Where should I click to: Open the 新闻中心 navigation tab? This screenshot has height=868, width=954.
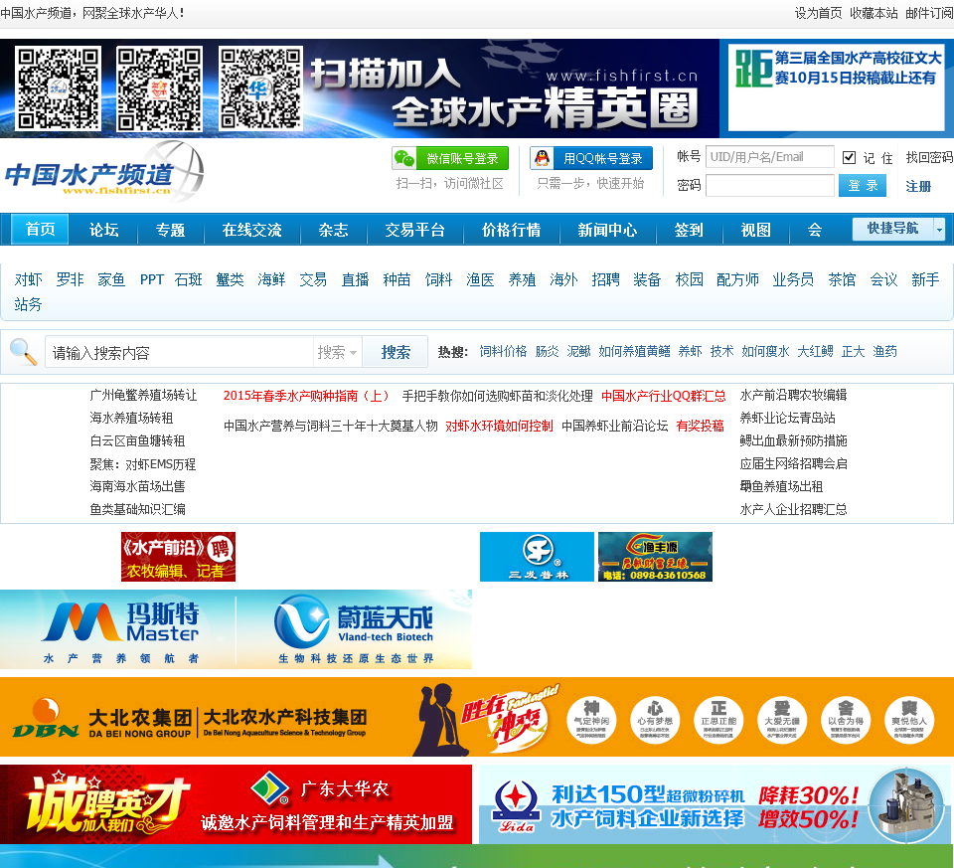point(607,230)
